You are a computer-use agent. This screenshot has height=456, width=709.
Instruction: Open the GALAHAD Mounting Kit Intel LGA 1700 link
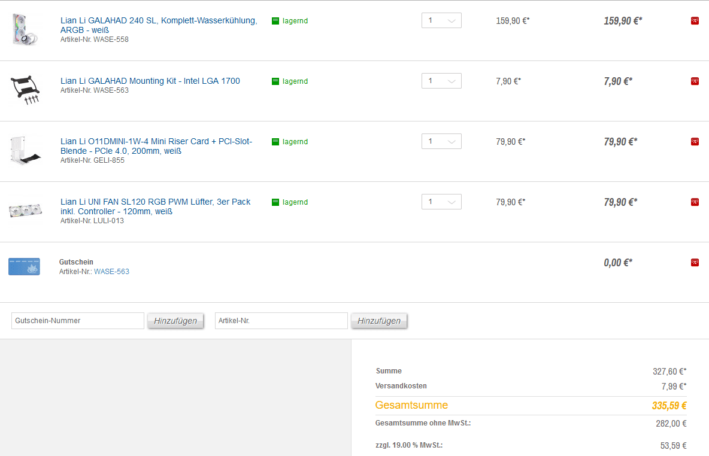pyautogui.click(x=150, y=81)
